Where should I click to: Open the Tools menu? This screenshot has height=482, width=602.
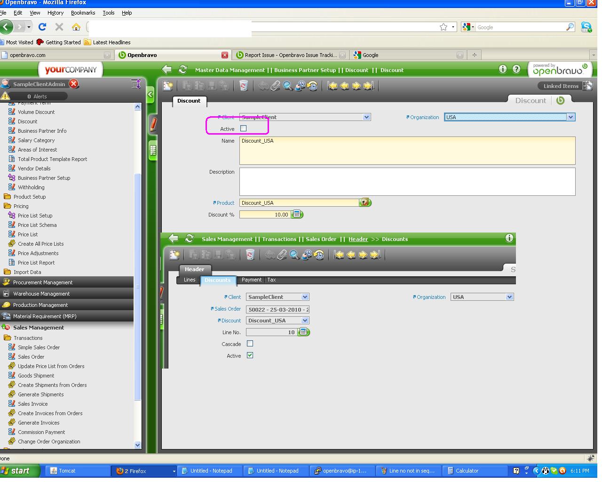tap(109, 13)
